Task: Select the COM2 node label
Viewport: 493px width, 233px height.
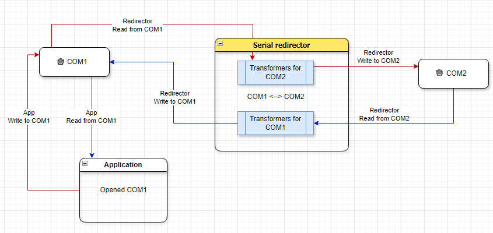Action: (456, 73)
